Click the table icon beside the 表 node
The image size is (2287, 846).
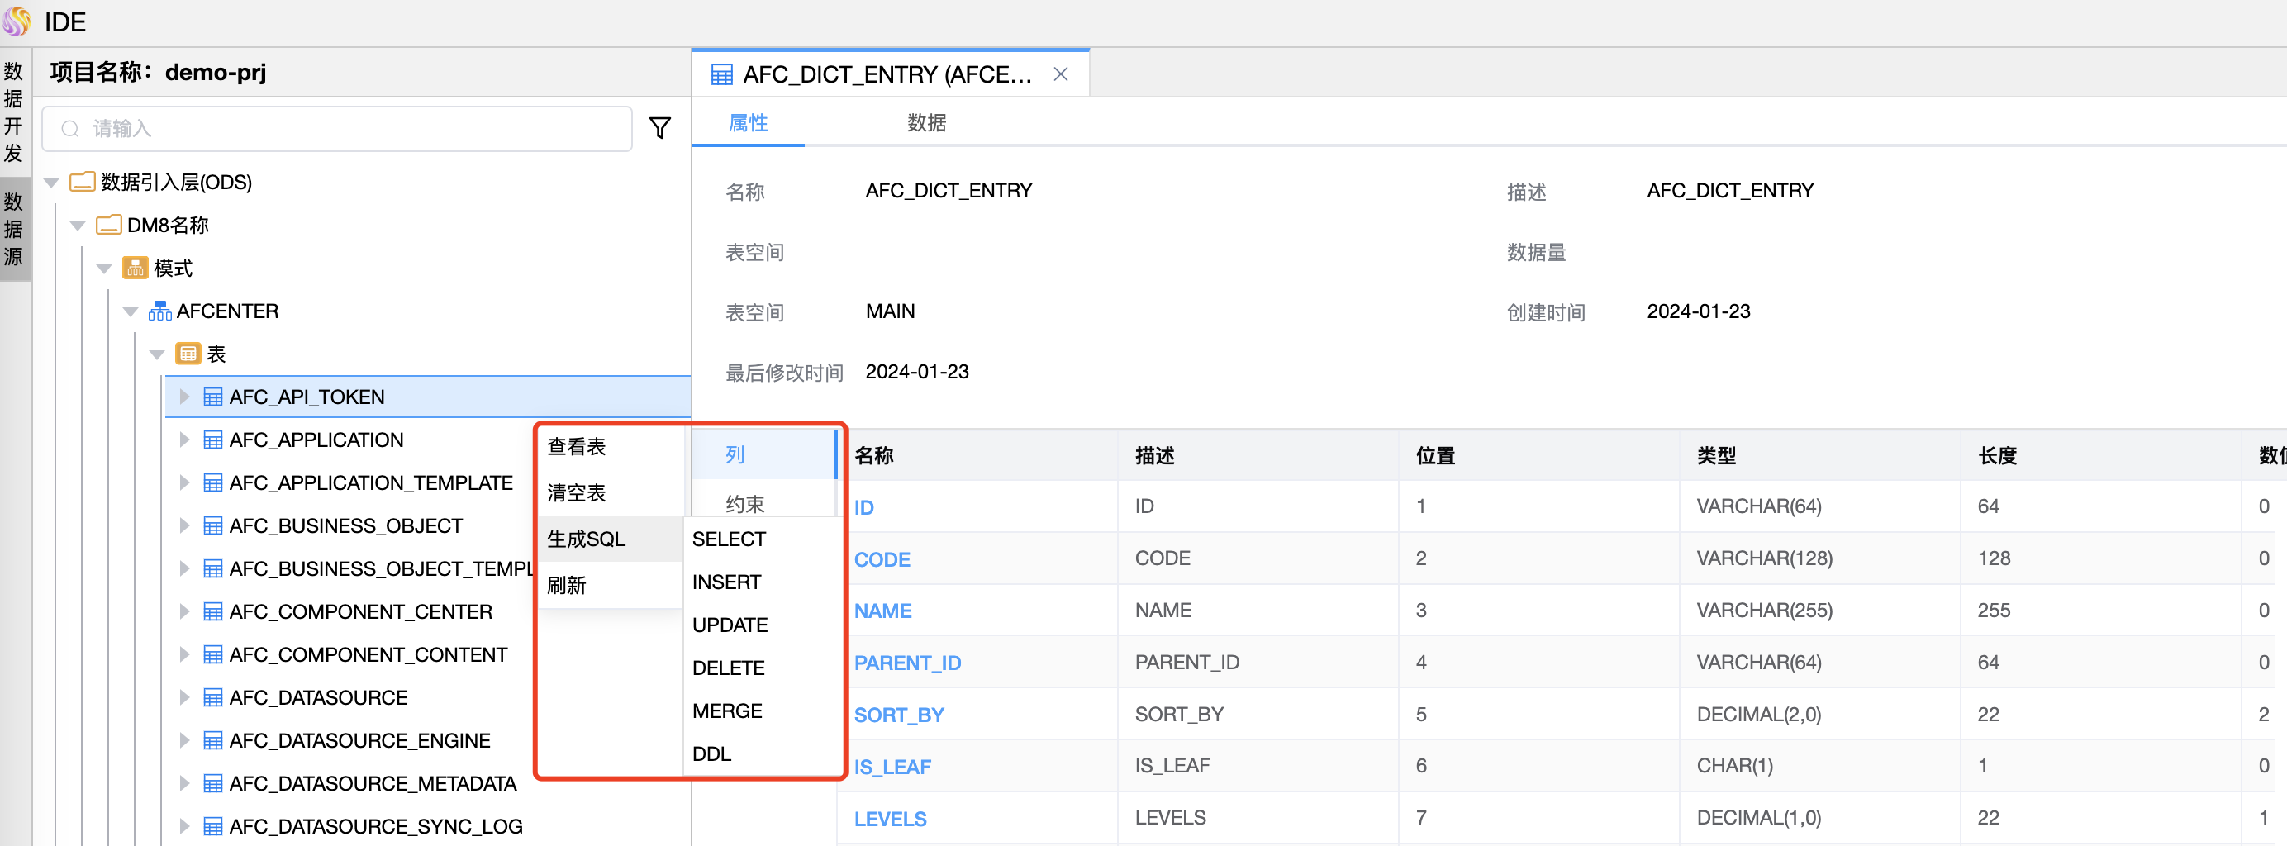click(x=188, y=354)
